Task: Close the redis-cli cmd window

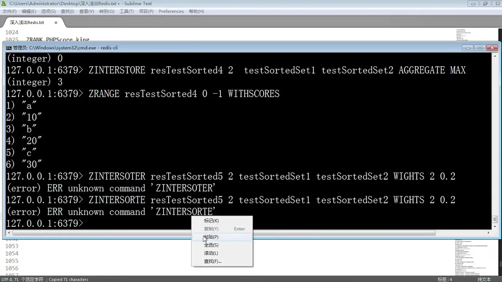Action: pyautogui.click(x=492, y=48)
